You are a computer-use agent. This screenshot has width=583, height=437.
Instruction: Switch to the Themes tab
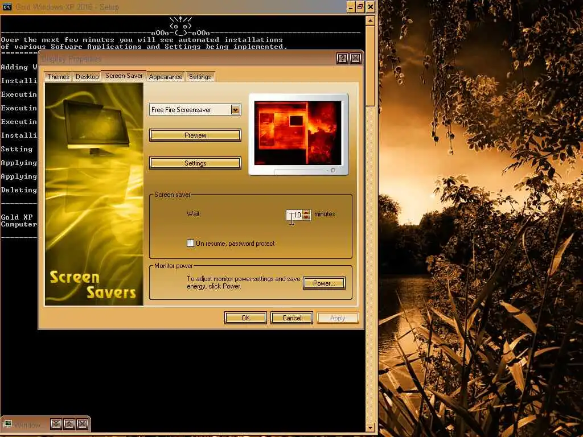click(58, 77)
